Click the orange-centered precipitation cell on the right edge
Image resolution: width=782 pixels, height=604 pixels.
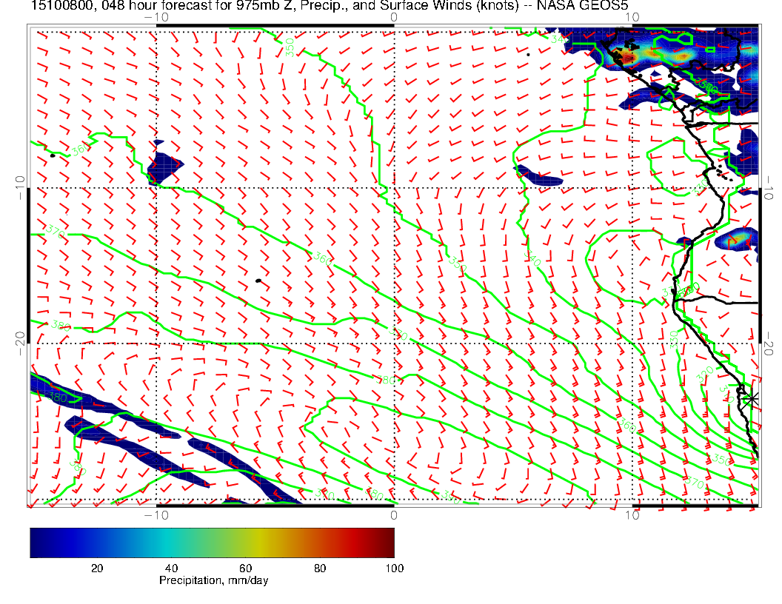pyautogui.click(x=739, y=240)
